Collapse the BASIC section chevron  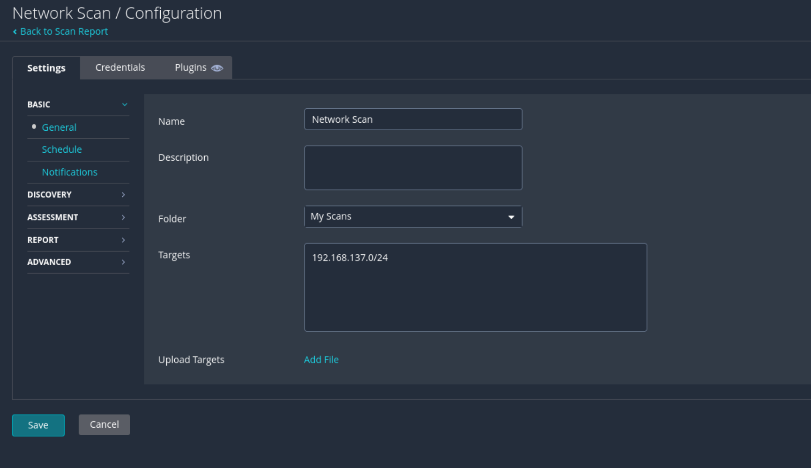pyautogui.click(x=125, y=104)
